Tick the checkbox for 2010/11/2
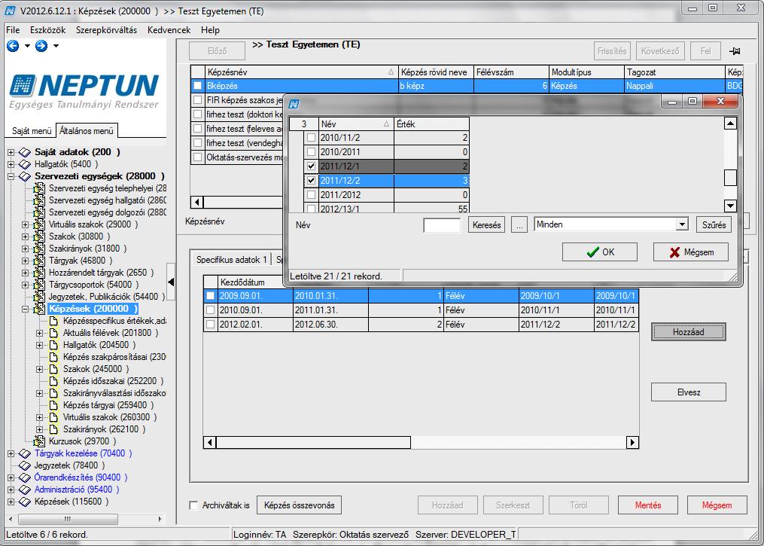Viewport: 764px width, 546px height. (312, 138)
